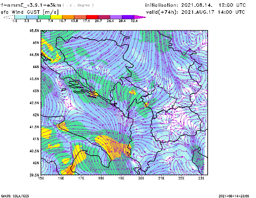Select the legend value 20.7

pos(98,21)
